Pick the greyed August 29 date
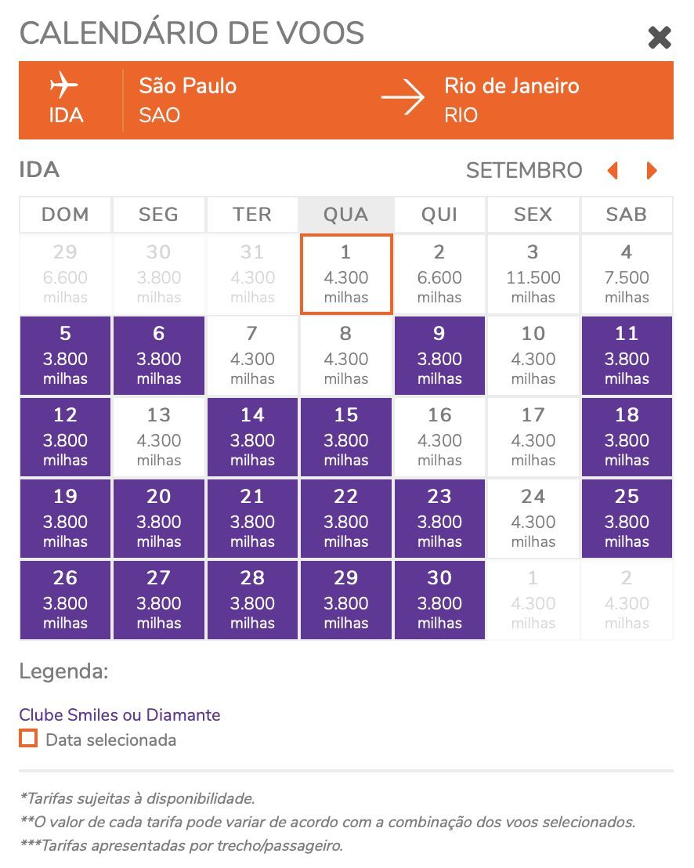The width and height of the screenshot is (694, 868). 65,274
